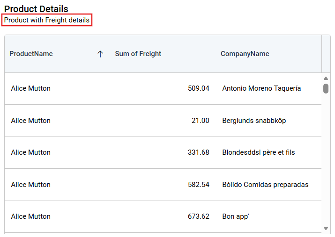Click the scrollbar up arrow
This screenshot has width=335, height=237.
click(326, 79)
